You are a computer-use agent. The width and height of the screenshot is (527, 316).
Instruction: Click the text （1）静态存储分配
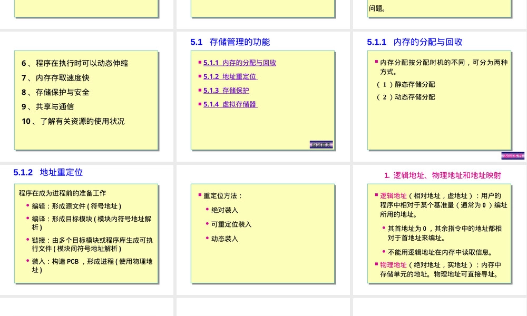coord(406,84)
